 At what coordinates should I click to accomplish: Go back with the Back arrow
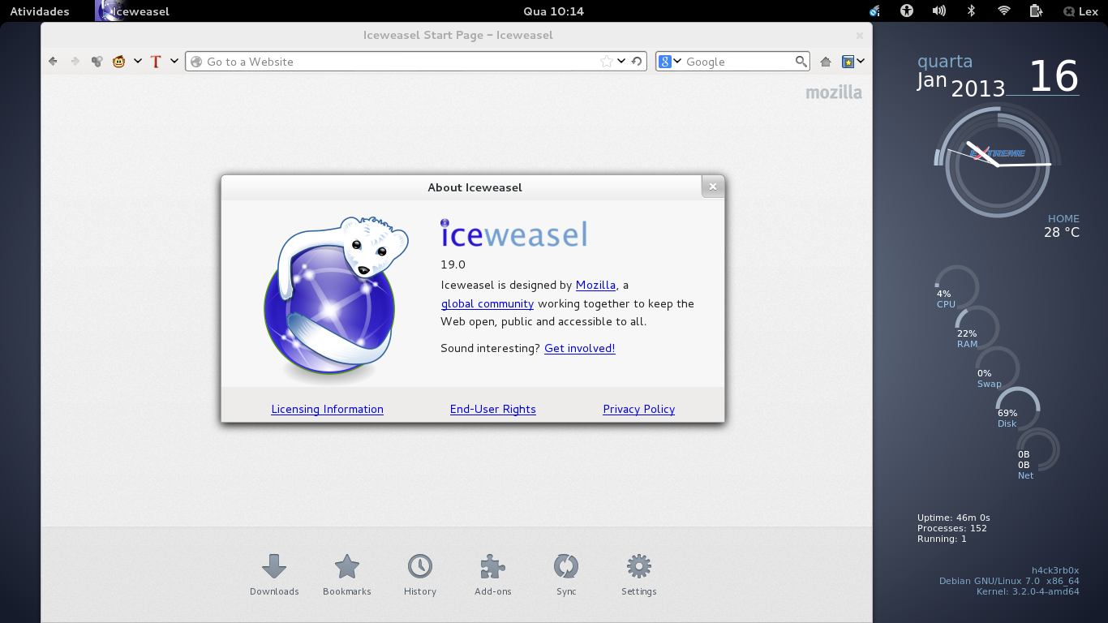coord(53,62)
